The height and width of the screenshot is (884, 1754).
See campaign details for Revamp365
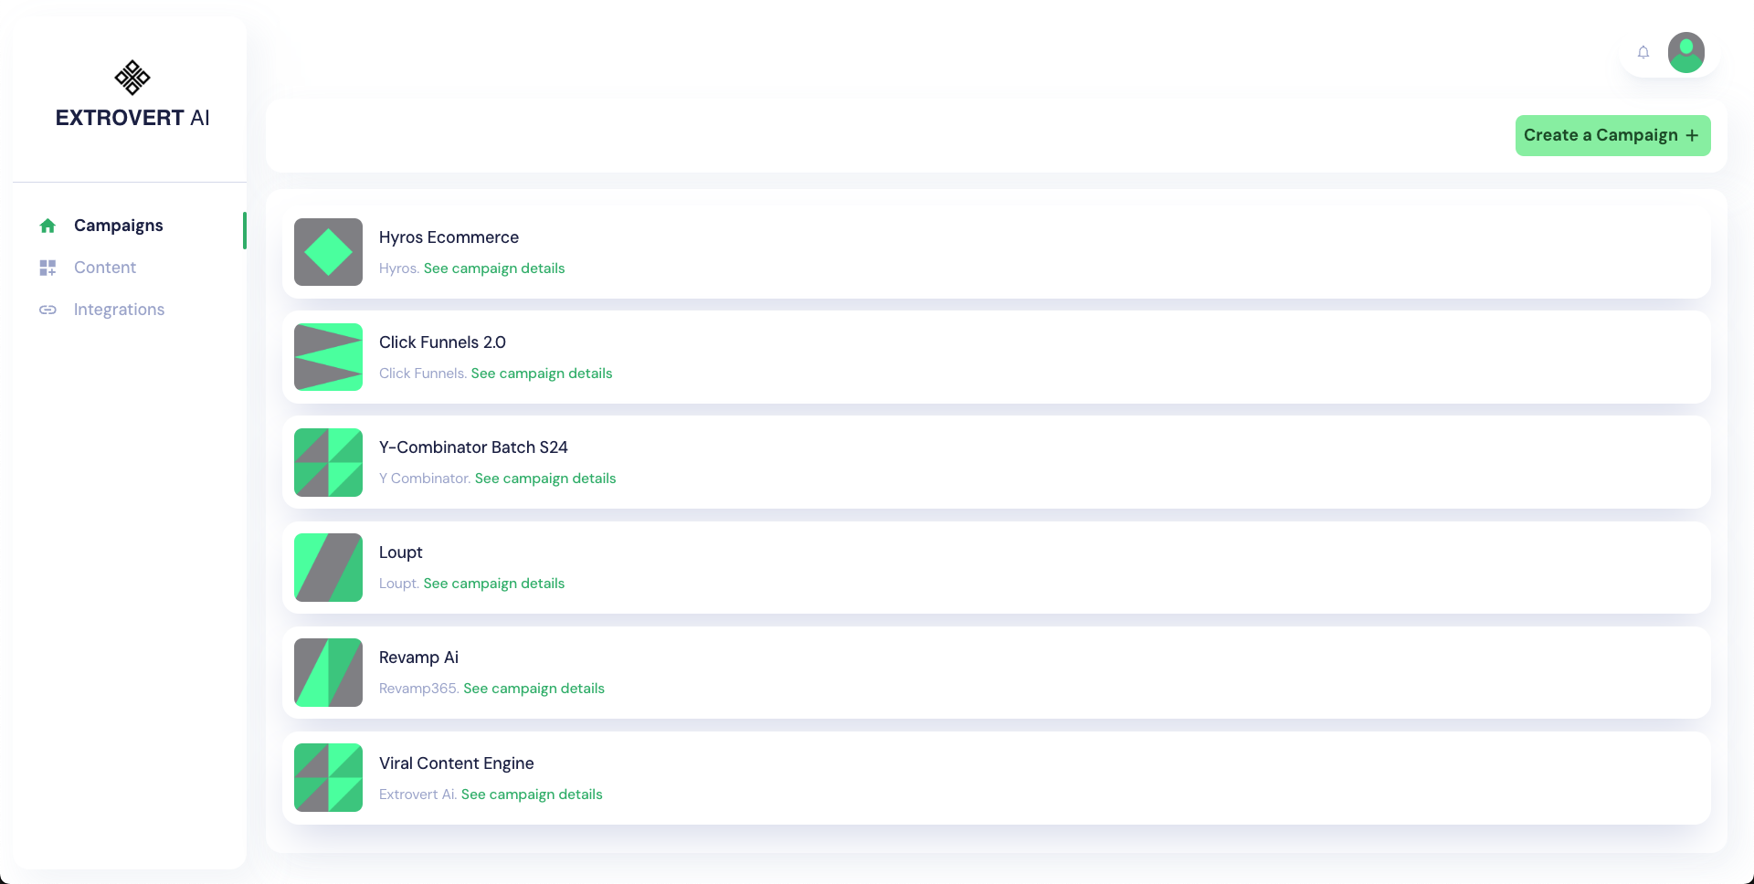click(x=534, y=689)
